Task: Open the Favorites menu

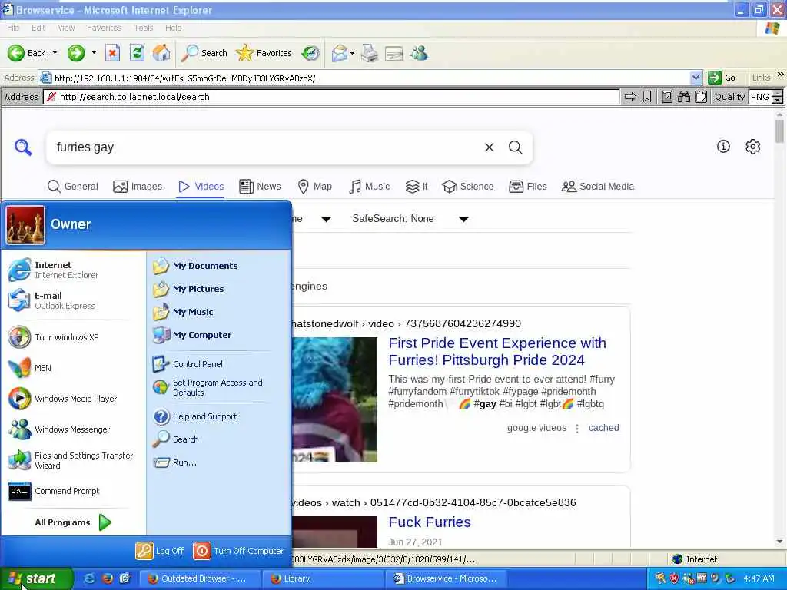Action: pos(104,28)
